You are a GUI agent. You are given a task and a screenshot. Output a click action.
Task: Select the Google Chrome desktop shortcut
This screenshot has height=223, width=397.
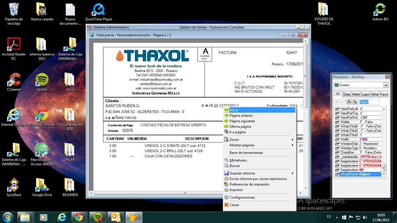coord(42,117)
